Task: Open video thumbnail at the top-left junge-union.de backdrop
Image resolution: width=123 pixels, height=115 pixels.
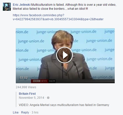Action: point(22,32)
